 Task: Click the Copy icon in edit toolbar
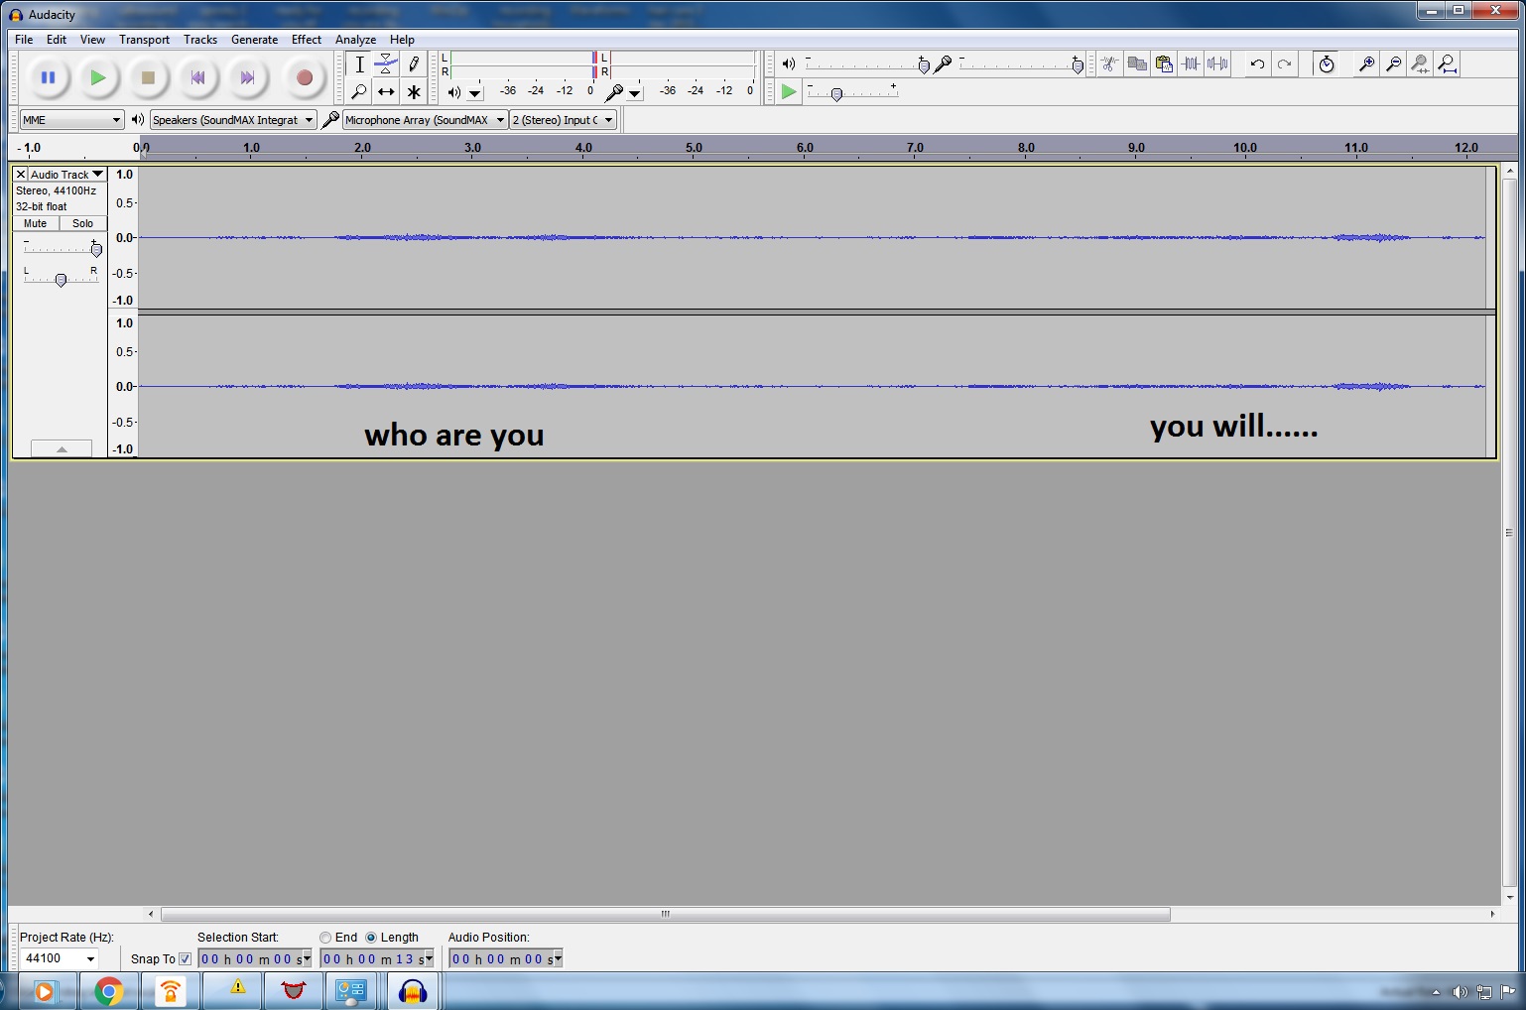point(1137,64)
